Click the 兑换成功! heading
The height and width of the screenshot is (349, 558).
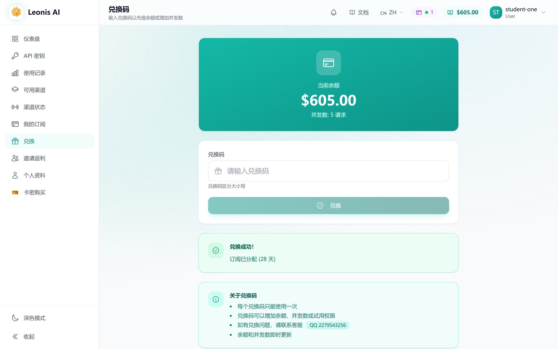click(242, 247)
